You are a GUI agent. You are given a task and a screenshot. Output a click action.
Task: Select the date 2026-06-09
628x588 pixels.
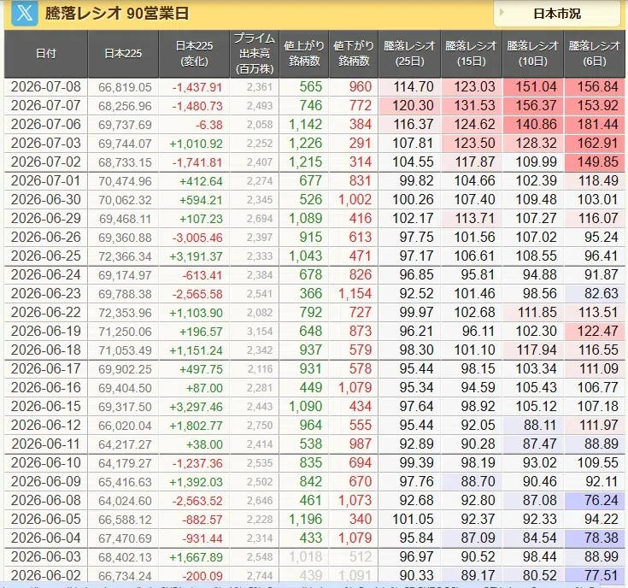pyautogui.click(x=45, y=481)
